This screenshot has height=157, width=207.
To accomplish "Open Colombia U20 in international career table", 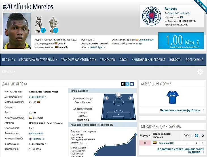I will pos(166,143).
